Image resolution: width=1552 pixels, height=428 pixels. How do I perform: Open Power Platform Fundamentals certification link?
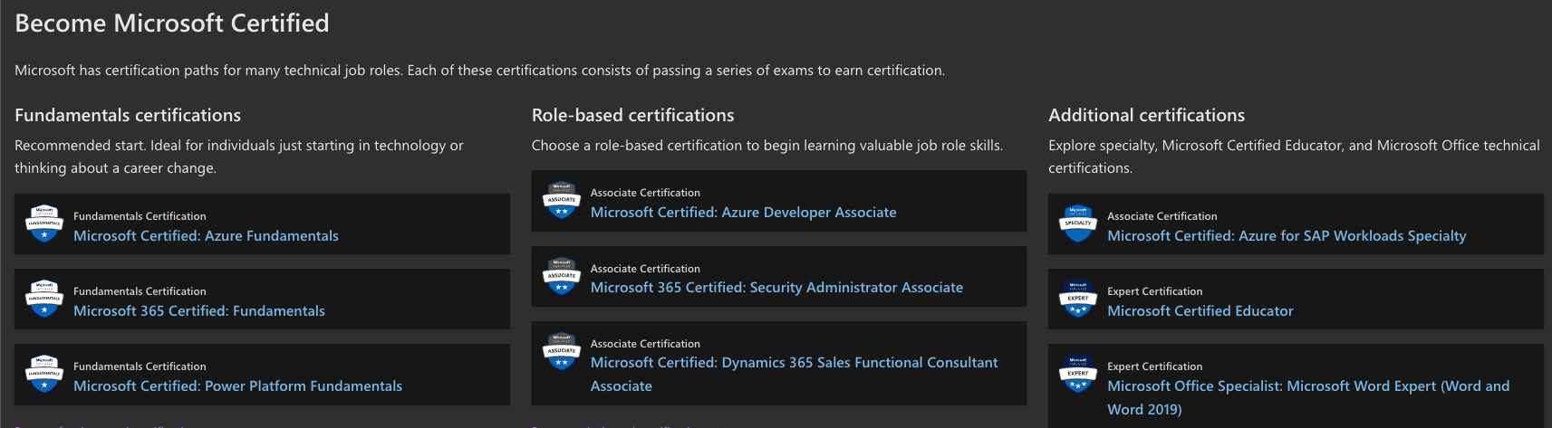pos(237,385)
